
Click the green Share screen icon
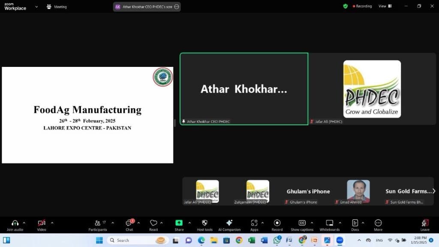click(x=179, y=223)
